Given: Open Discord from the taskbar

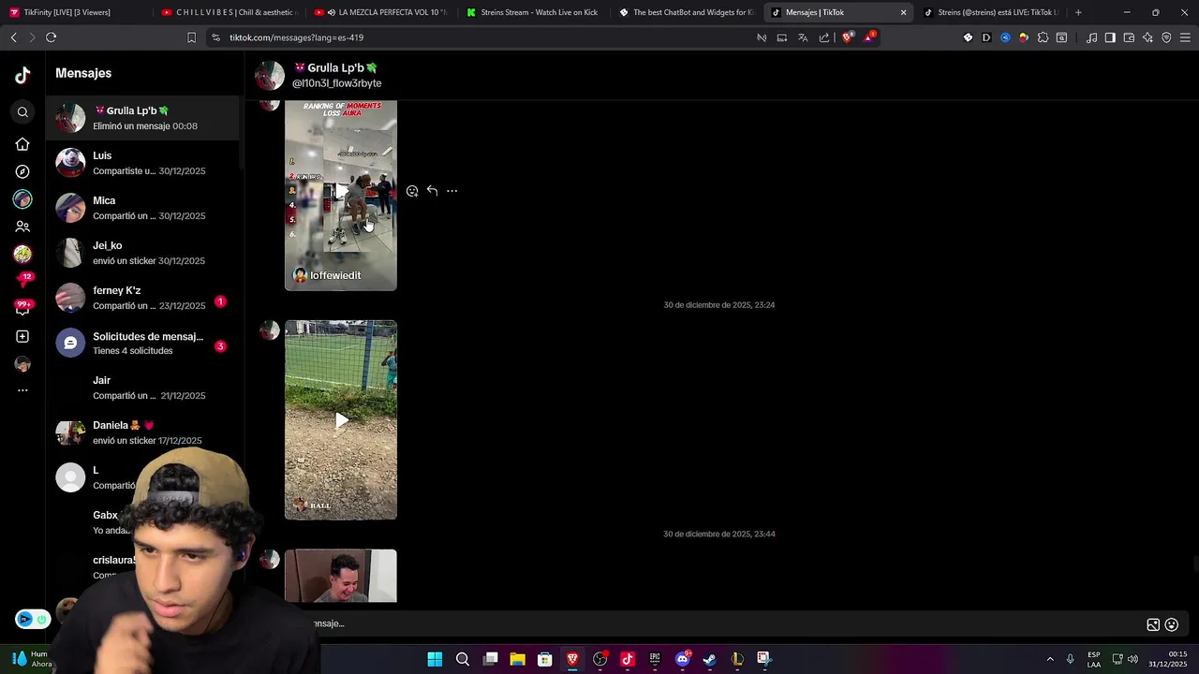Looking at the screenshot, I should 683,659.
